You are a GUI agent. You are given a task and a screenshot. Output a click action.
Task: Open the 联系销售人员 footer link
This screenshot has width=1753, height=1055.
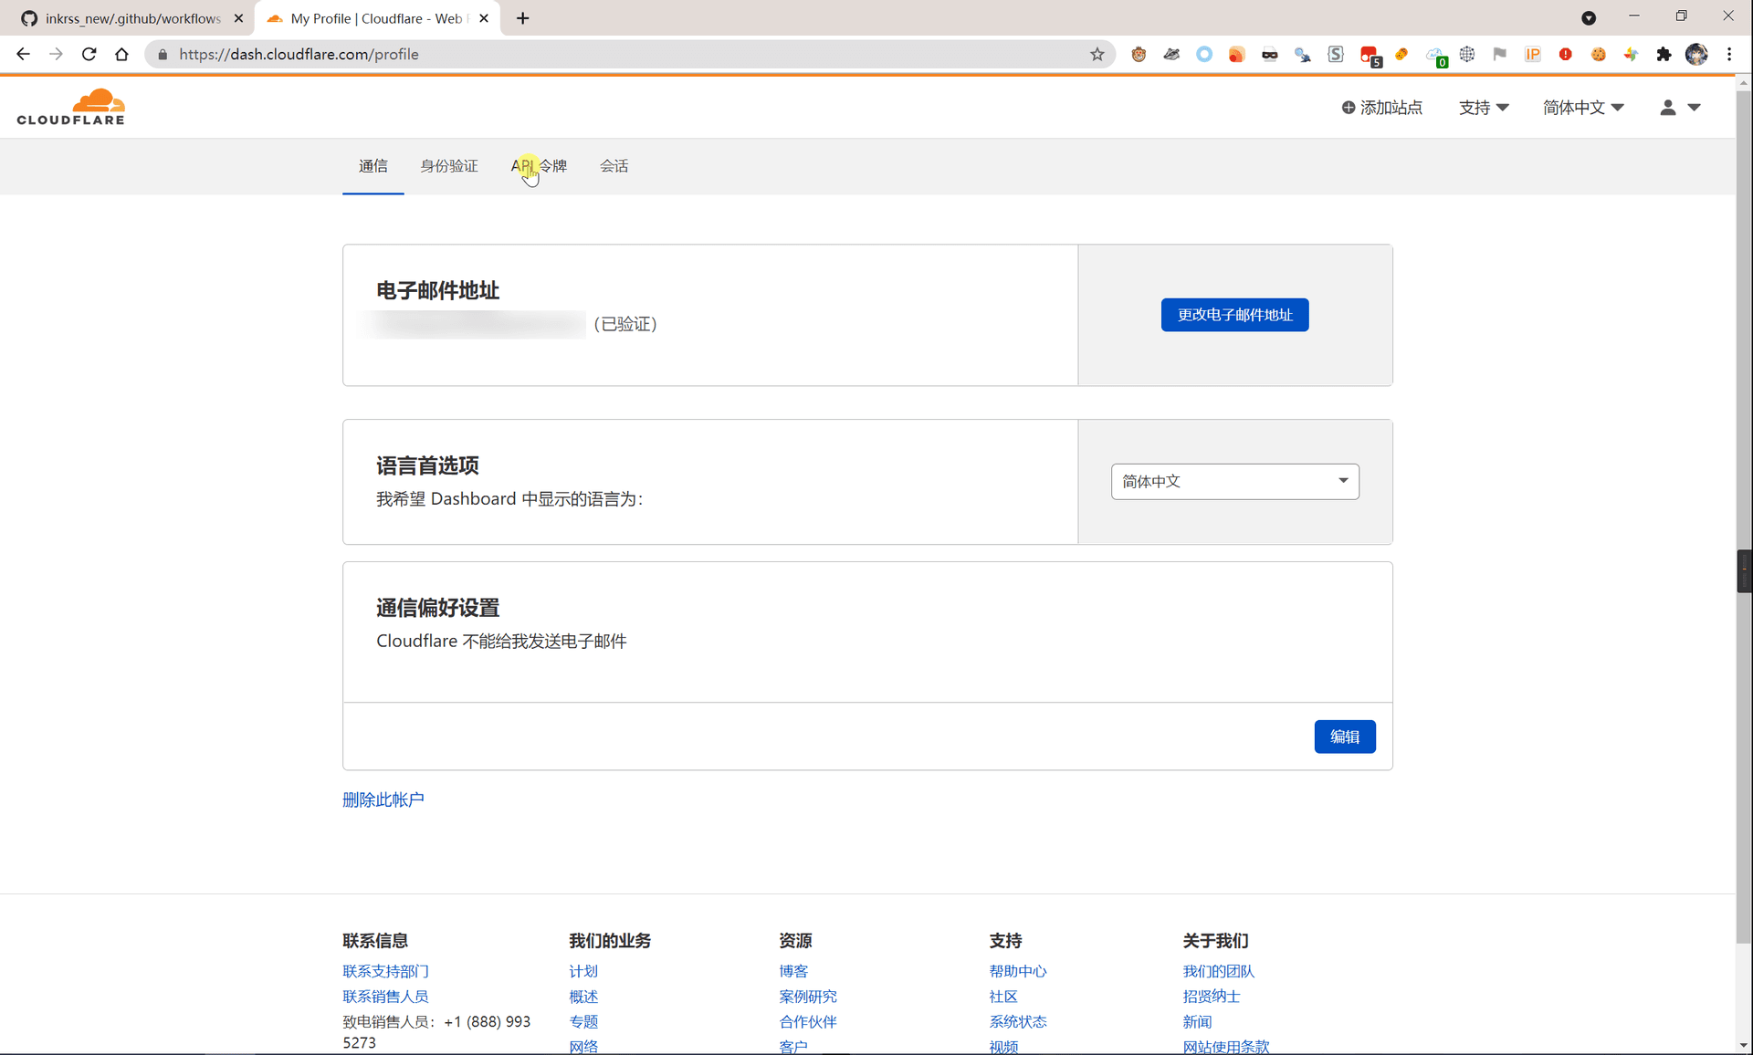[385, 997]
